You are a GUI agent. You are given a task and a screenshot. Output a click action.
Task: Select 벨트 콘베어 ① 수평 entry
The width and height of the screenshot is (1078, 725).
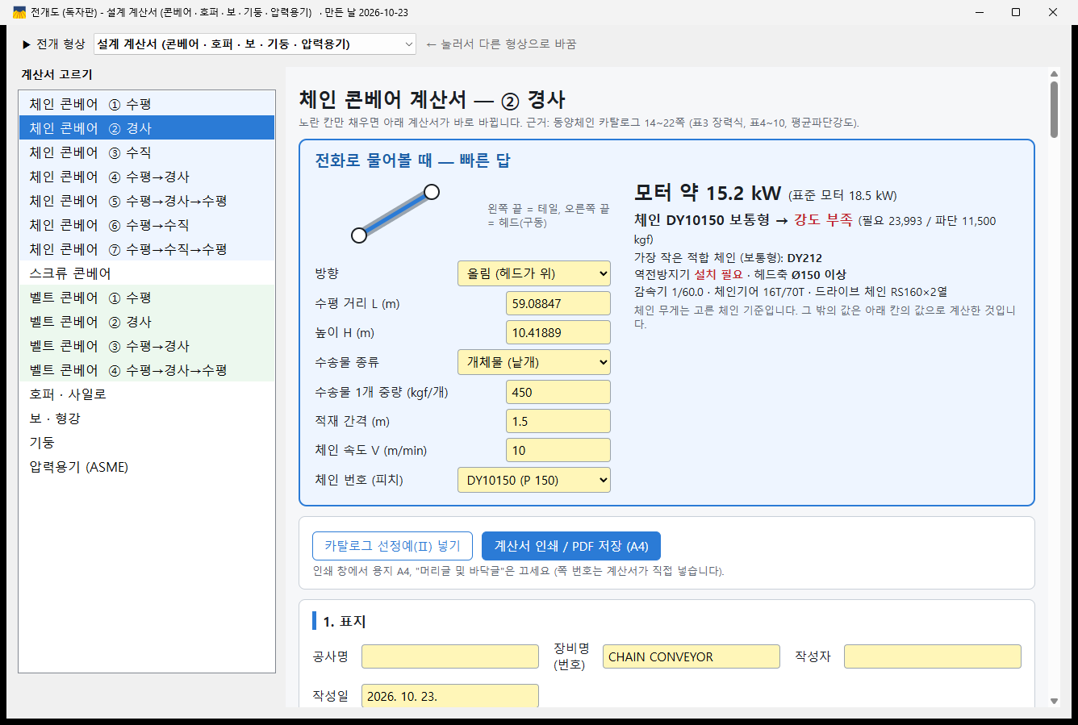(147, 298)
